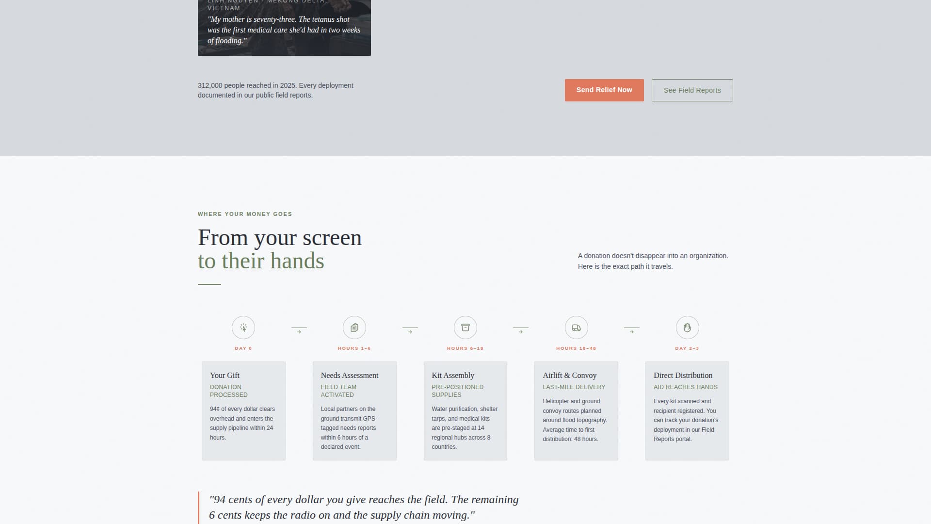Click the Needs Assessment clipboard icon
Image resolution: width=931 pixels, height=524 pixels.
(x=354, y=327)
